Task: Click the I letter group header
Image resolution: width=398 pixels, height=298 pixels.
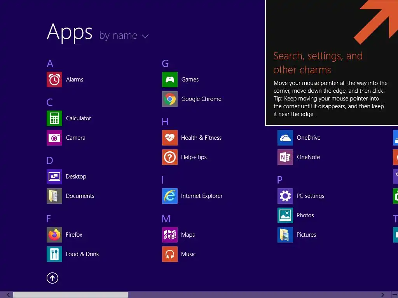Action: (x=163, y=180)
